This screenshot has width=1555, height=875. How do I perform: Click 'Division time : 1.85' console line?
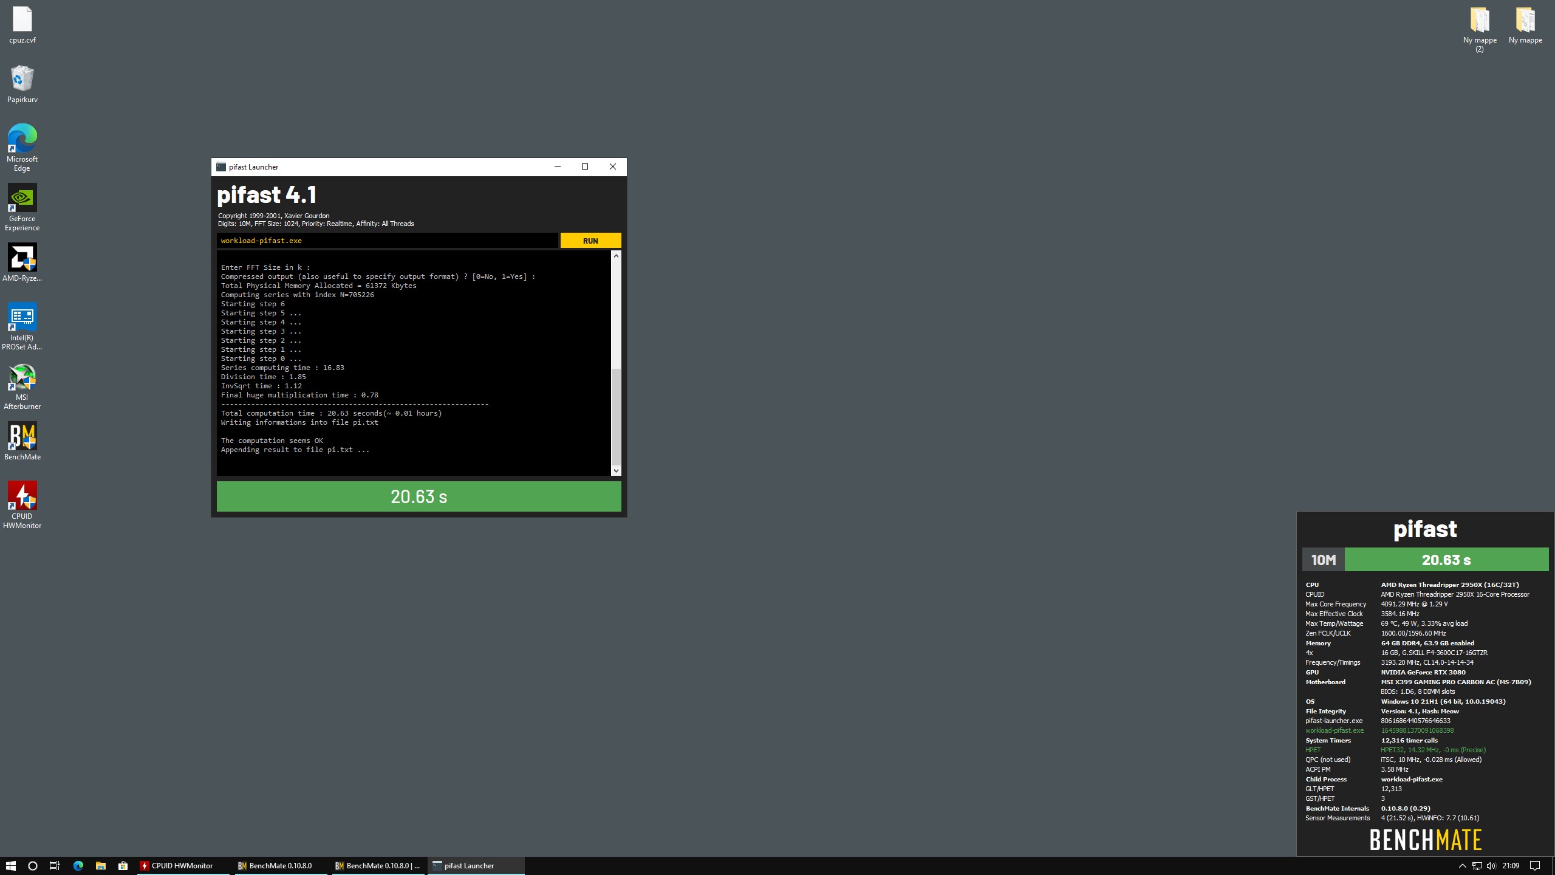pyautogui.click(x=264, y=377)
